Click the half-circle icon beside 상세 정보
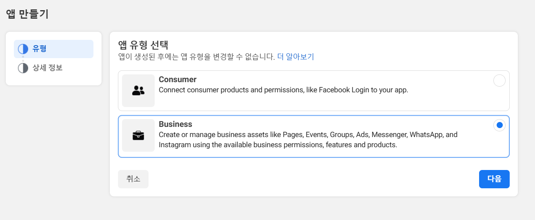The width and height of the screenshot is (535, 220). 23,68
